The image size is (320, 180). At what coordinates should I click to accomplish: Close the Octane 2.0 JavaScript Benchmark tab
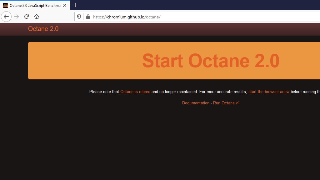65,5
